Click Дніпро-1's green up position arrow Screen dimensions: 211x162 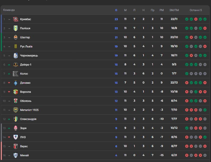tap(9, 65)
